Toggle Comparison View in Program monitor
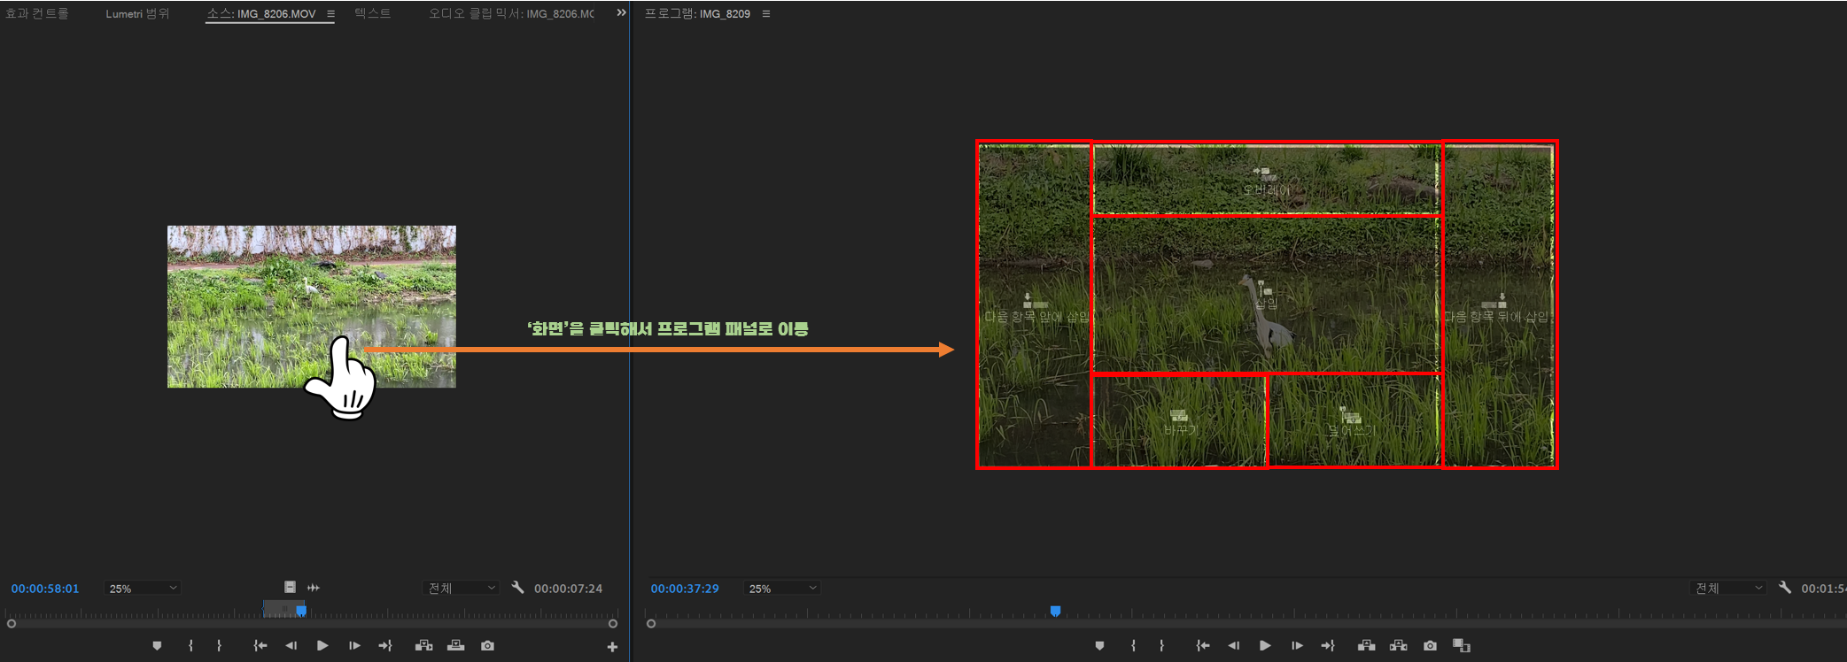 click(1462, 646)
